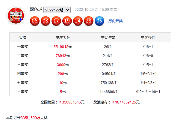Click the 335注500万 highlighted text
The image size is (180, 126).
pos(31,118)
